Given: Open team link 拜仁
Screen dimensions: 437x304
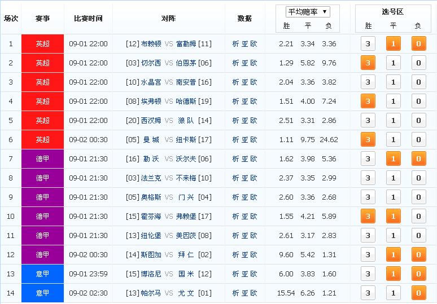Looking at the screenshot, I should click(x=186, y=255).
